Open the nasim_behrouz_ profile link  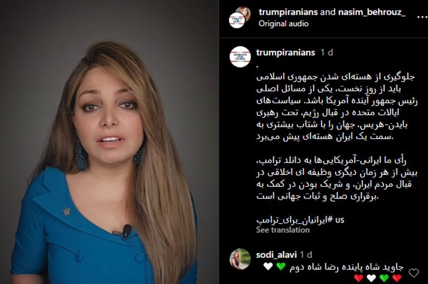tap(372, 12)
